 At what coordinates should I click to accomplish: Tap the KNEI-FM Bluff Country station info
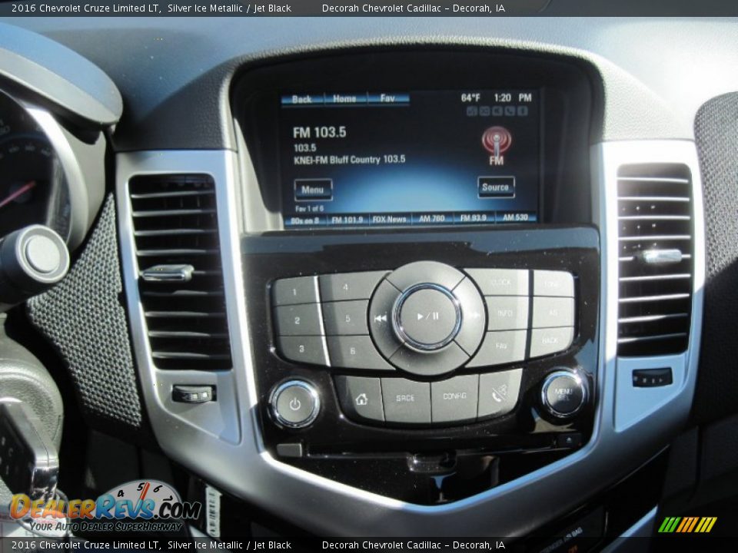[351, 161]
